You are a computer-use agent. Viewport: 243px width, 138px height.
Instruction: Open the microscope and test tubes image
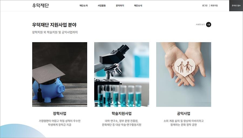[x=122, y=75]
